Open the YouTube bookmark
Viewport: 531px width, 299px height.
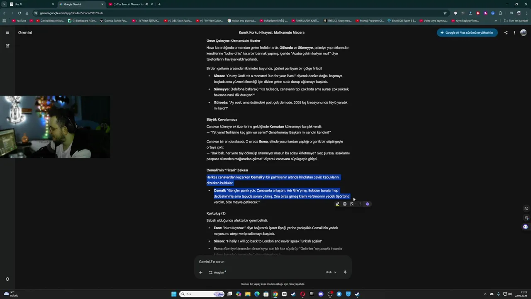19,20
